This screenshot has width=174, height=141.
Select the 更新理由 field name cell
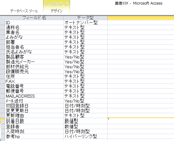pos(34,115)
